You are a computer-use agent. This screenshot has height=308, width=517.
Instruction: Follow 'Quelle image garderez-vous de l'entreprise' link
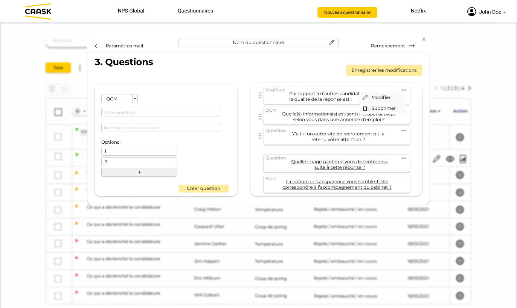340,164
